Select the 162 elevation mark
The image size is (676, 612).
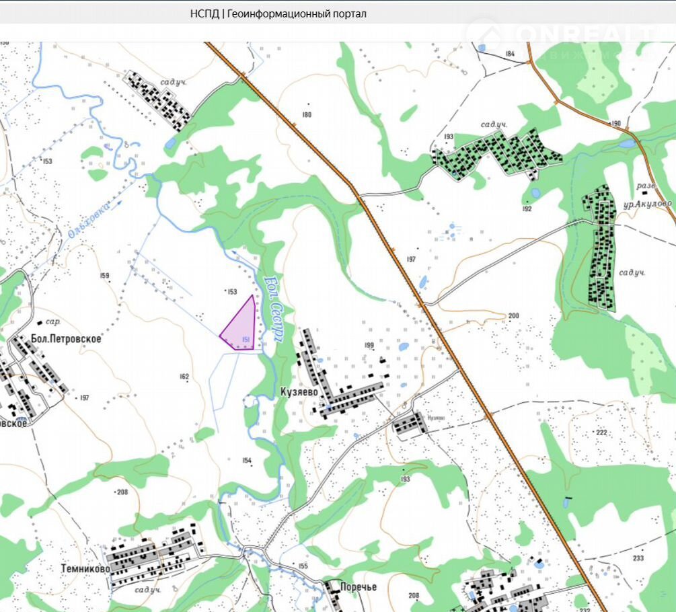click(x=184, y=376)
